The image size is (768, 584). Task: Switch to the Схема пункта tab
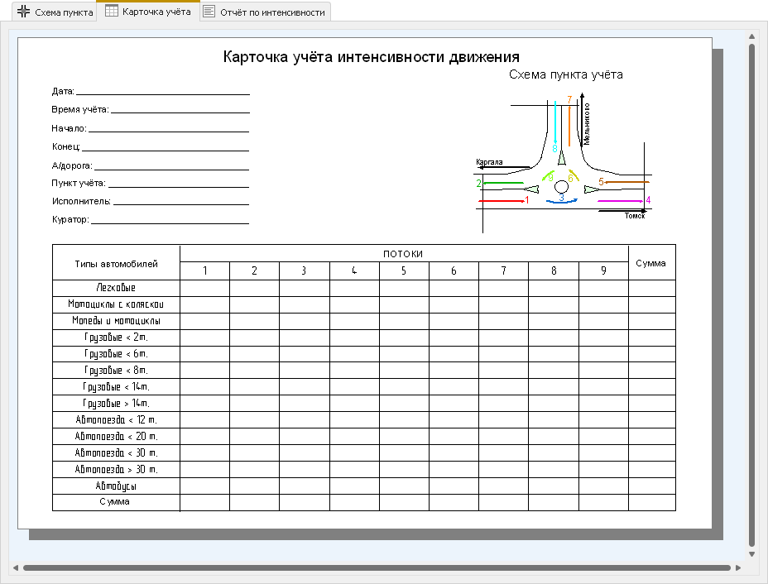tap(55, 12)
